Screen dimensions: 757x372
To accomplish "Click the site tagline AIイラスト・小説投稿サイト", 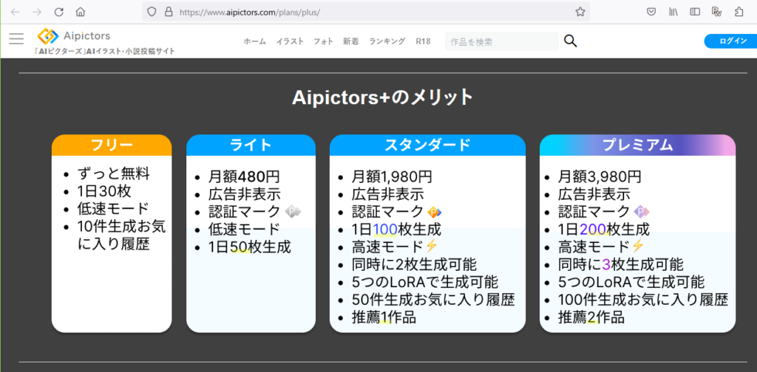I will (x=105, y=51).
